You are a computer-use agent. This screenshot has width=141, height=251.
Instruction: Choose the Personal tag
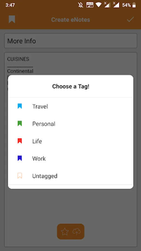70,124
